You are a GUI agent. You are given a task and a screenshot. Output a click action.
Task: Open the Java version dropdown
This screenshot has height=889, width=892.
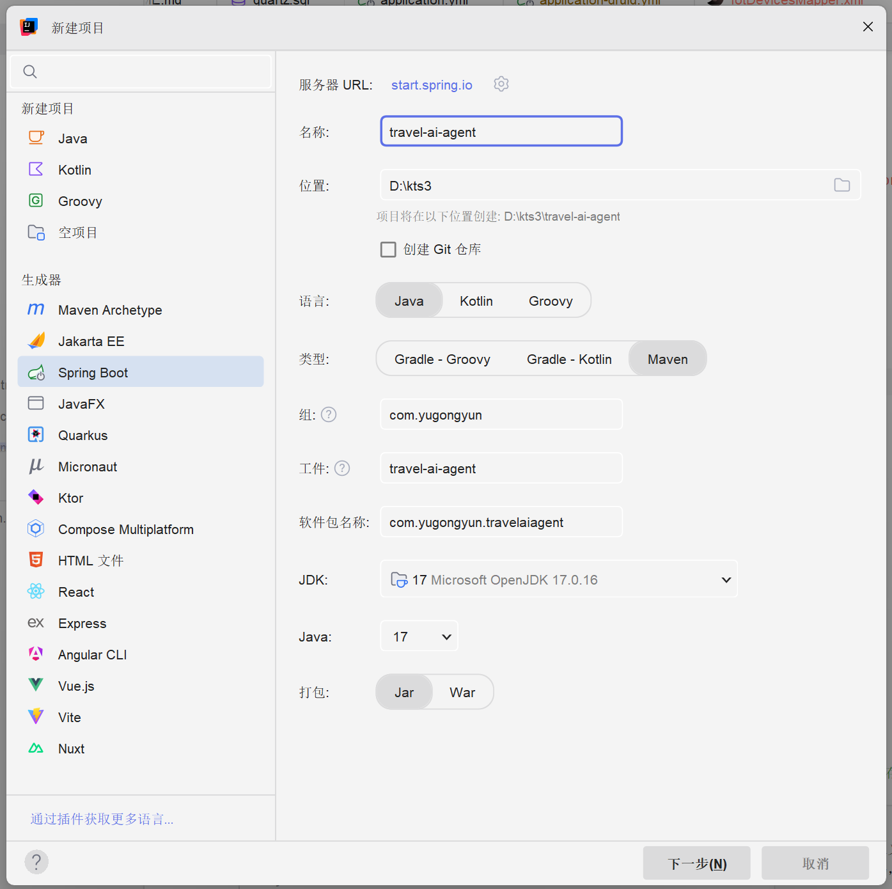[x=419, y=636]
